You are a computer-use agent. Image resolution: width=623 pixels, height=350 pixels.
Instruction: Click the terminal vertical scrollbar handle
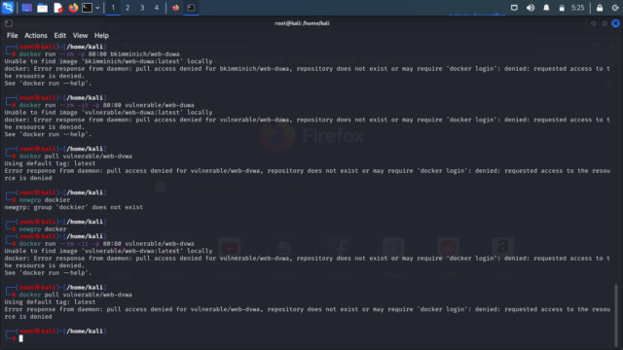tap(616, 315)
